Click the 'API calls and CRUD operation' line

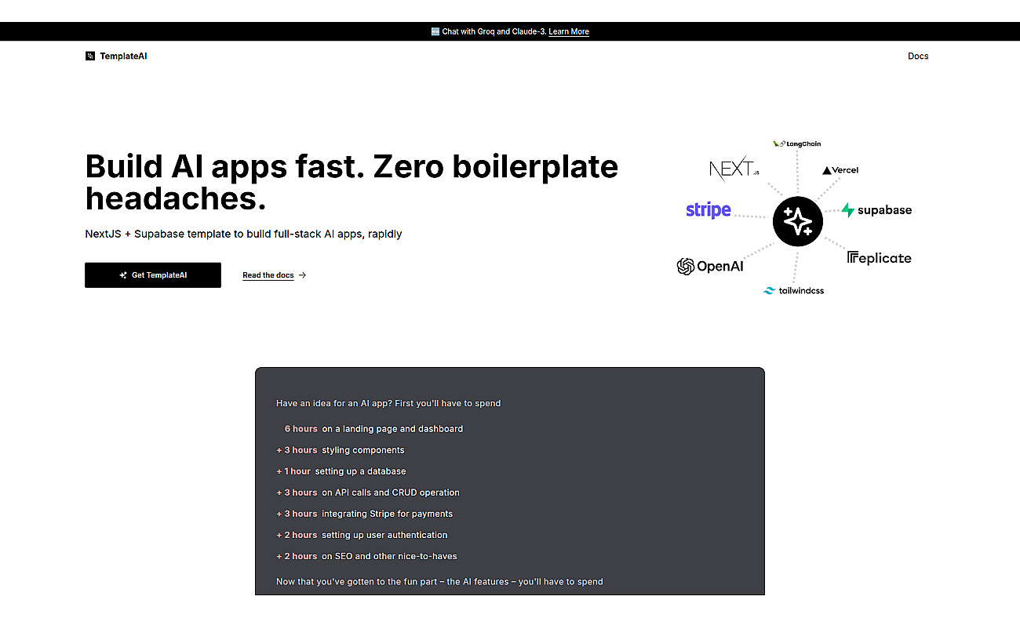368,493
